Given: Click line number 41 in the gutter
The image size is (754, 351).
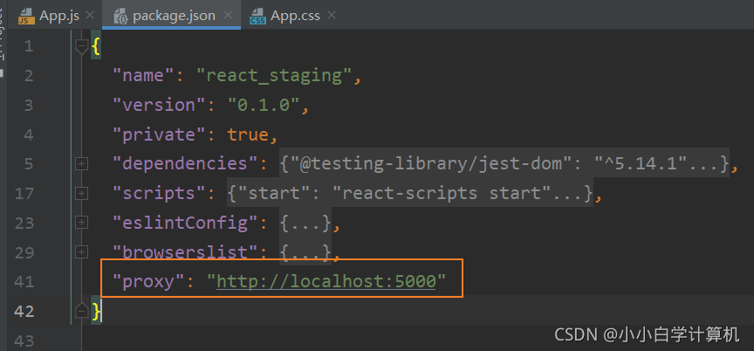Looking at the screenshot, I should (x=24, y=282).
